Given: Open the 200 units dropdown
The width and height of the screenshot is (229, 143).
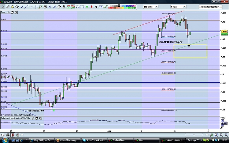Looking at the screenshot, I should pos(151,7).
